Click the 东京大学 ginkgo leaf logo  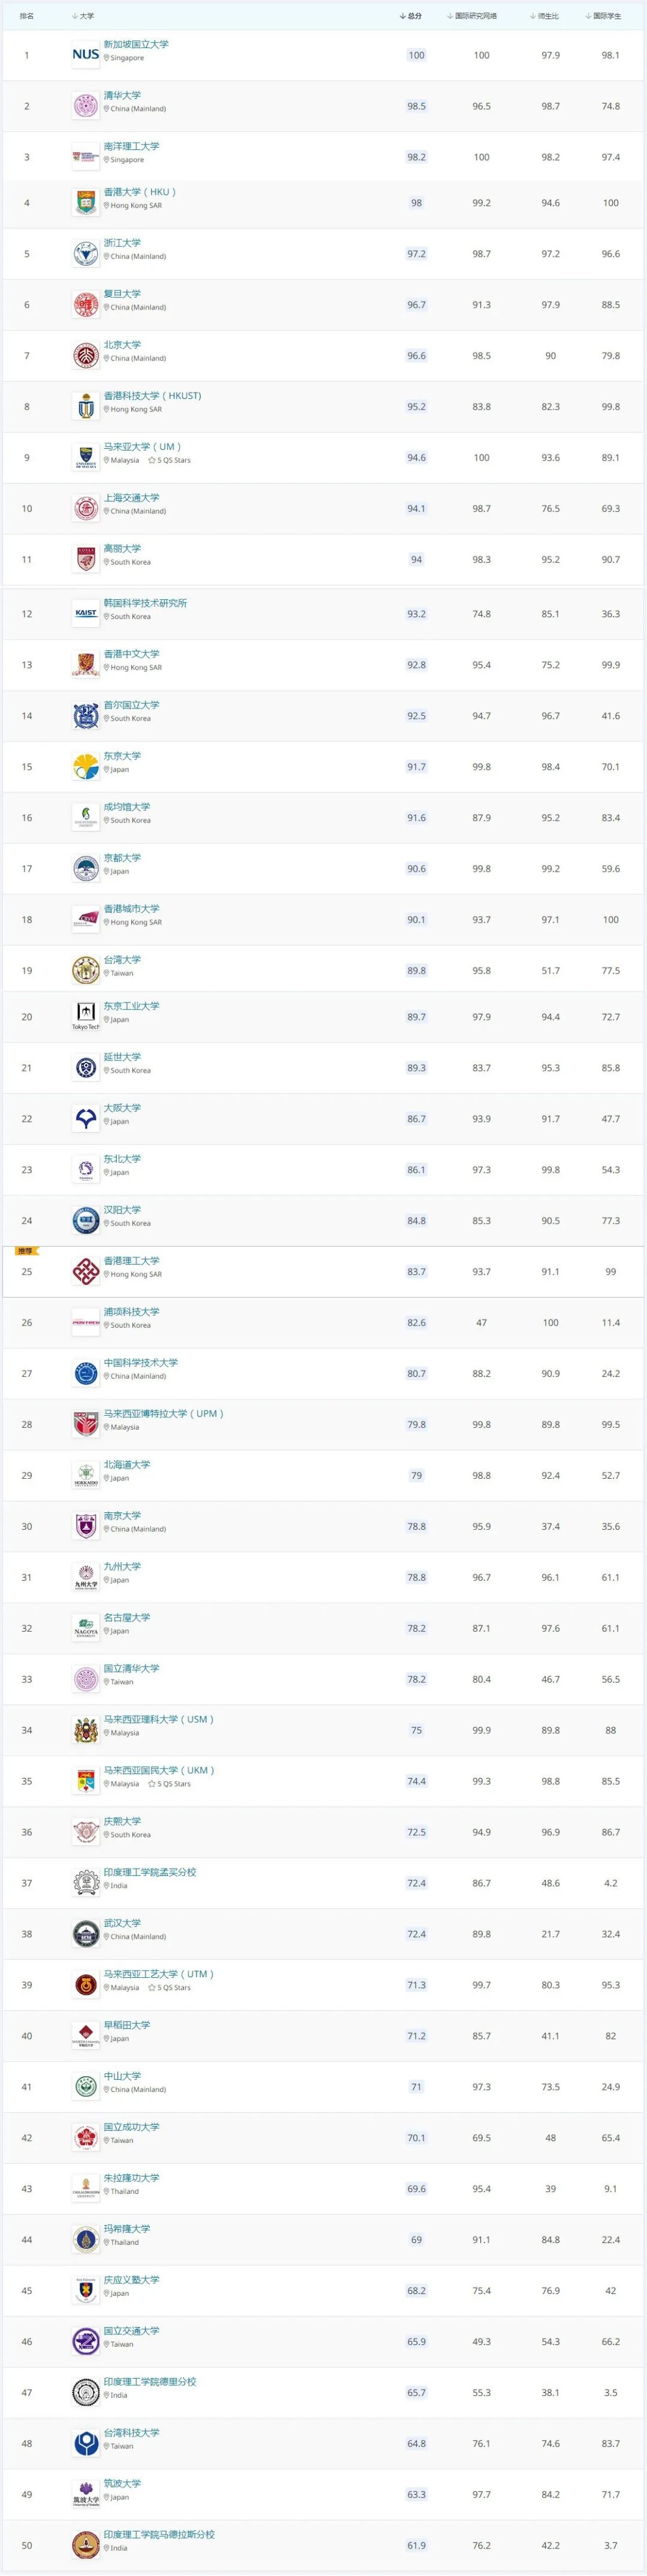point(86,766)
